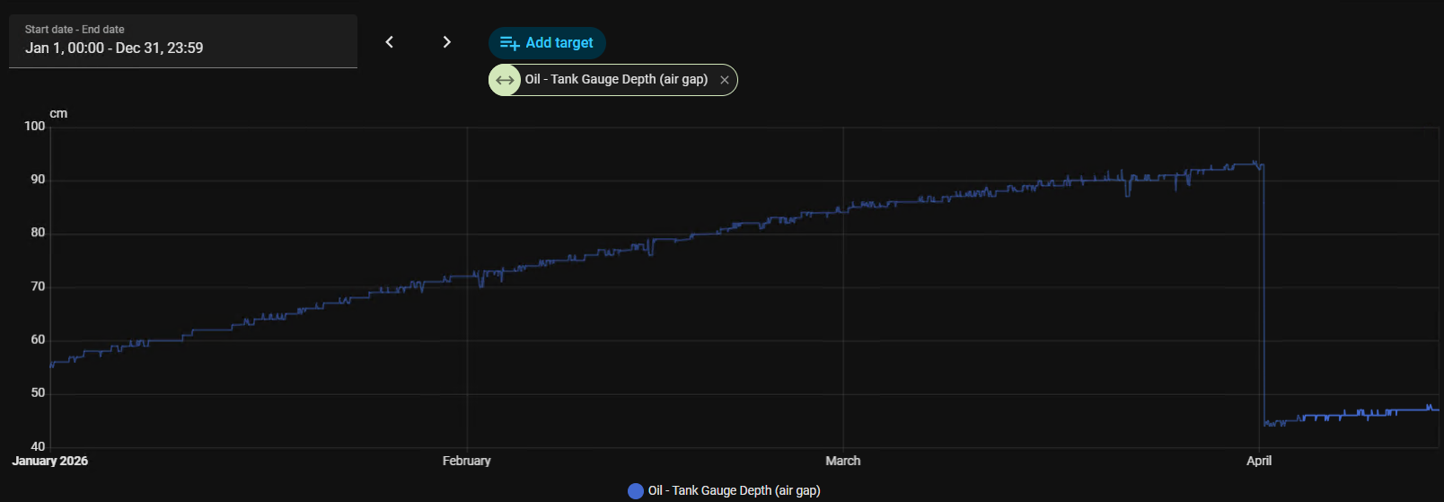Click the January 2026 axis label
Image resolution: width=1444 pixels, height=502 pixels.
click(x=50, y=461)
